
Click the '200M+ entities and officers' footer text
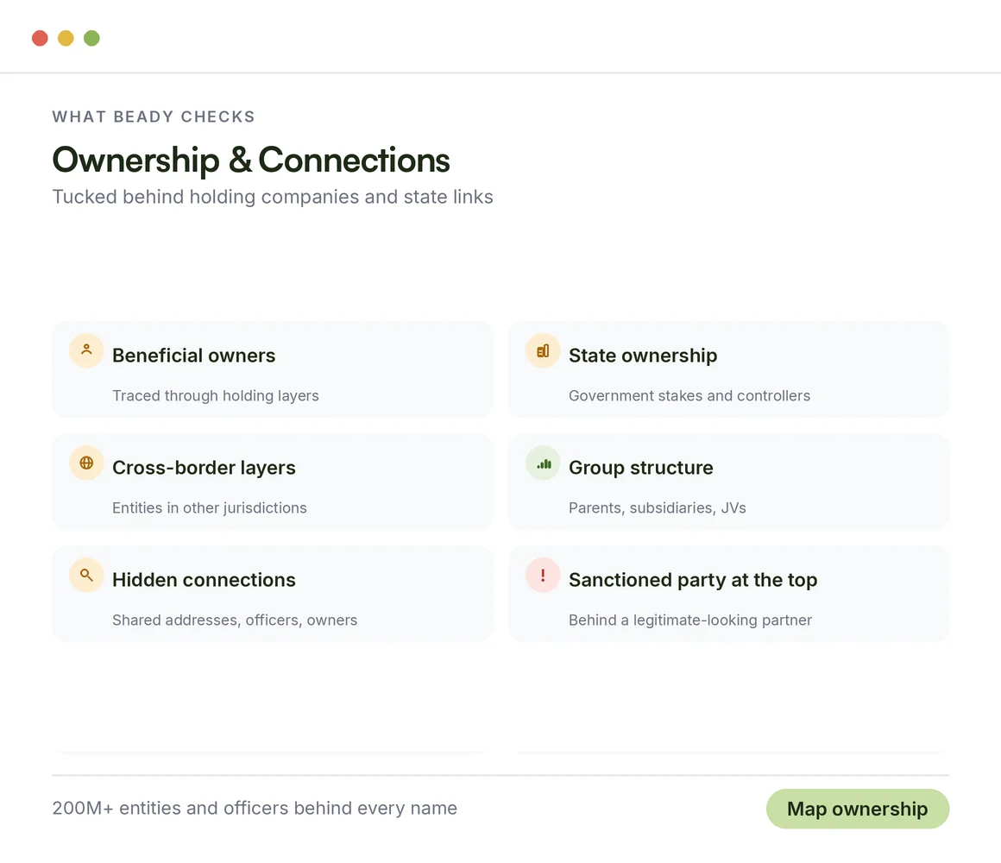(254, 808)
